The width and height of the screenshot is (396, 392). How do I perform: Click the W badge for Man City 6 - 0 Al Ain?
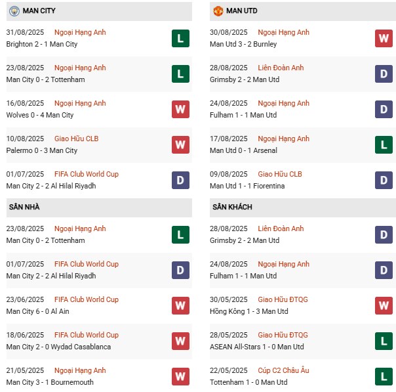[x=180, y=305]
